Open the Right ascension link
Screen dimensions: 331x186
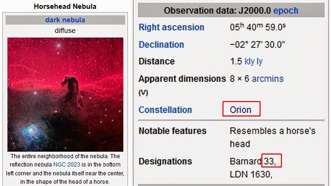coord(171,27)
